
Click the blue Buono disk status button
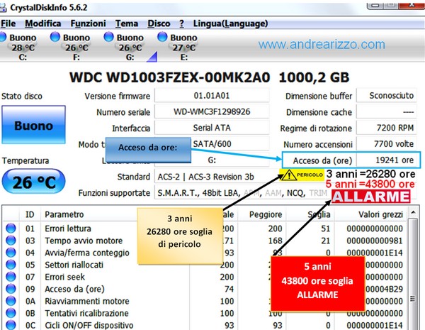pyautogui.click(x=33, y=125)
